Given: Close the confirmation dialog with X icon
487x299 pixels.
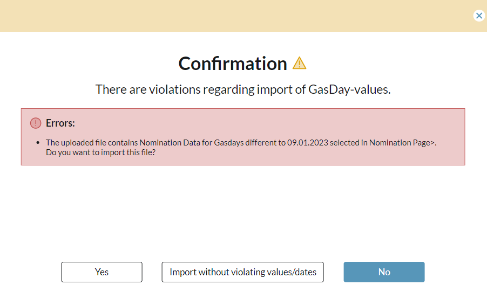Looking at the screenshot, I should point(479,16).
